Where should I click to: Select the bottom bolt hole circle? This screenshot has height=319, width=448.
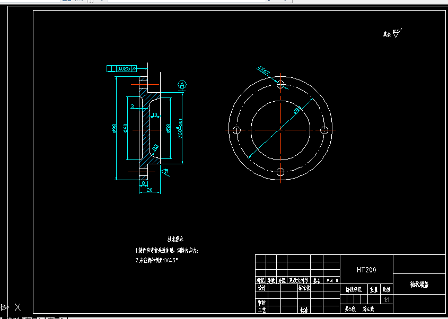[280, 172]
